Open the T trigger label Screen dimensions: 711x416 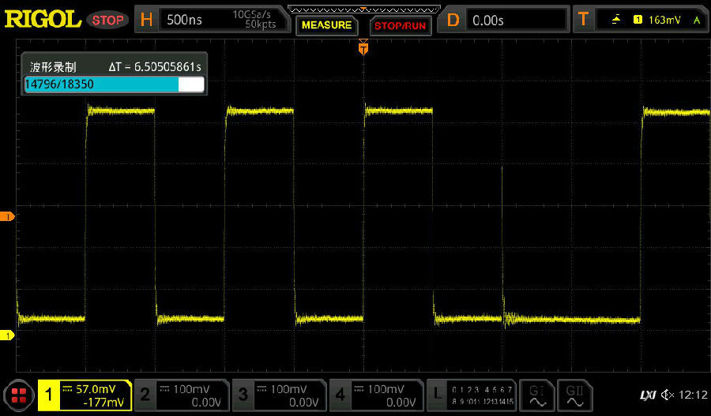click(x=583, y=20)
